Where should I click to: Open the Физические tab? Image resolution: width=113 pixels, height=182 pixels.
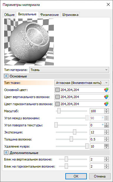[x=49, y=15]
